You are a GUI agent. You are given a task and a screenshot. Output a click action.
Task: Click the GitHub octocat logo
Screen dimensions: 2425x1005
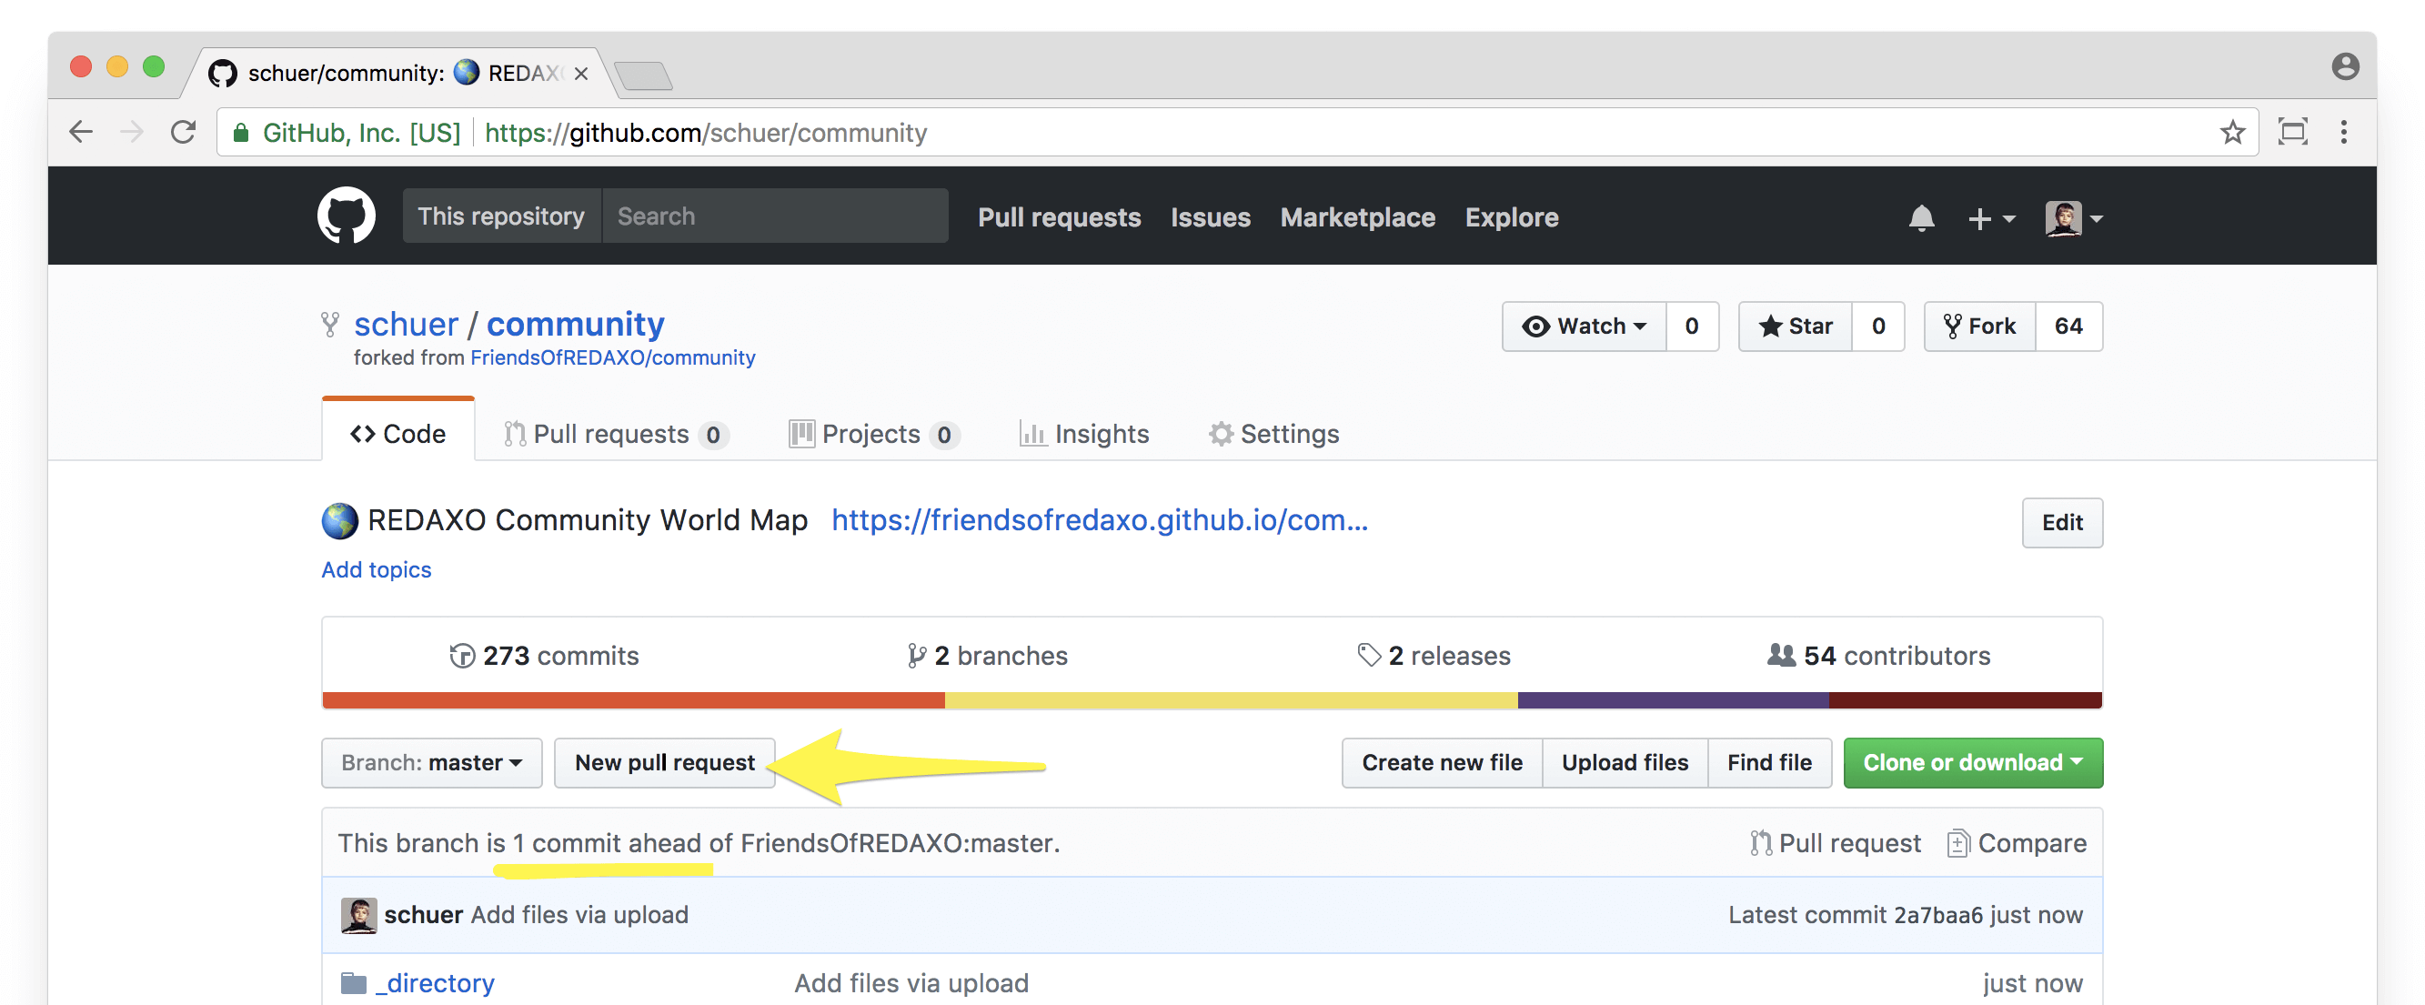(346, 216)
